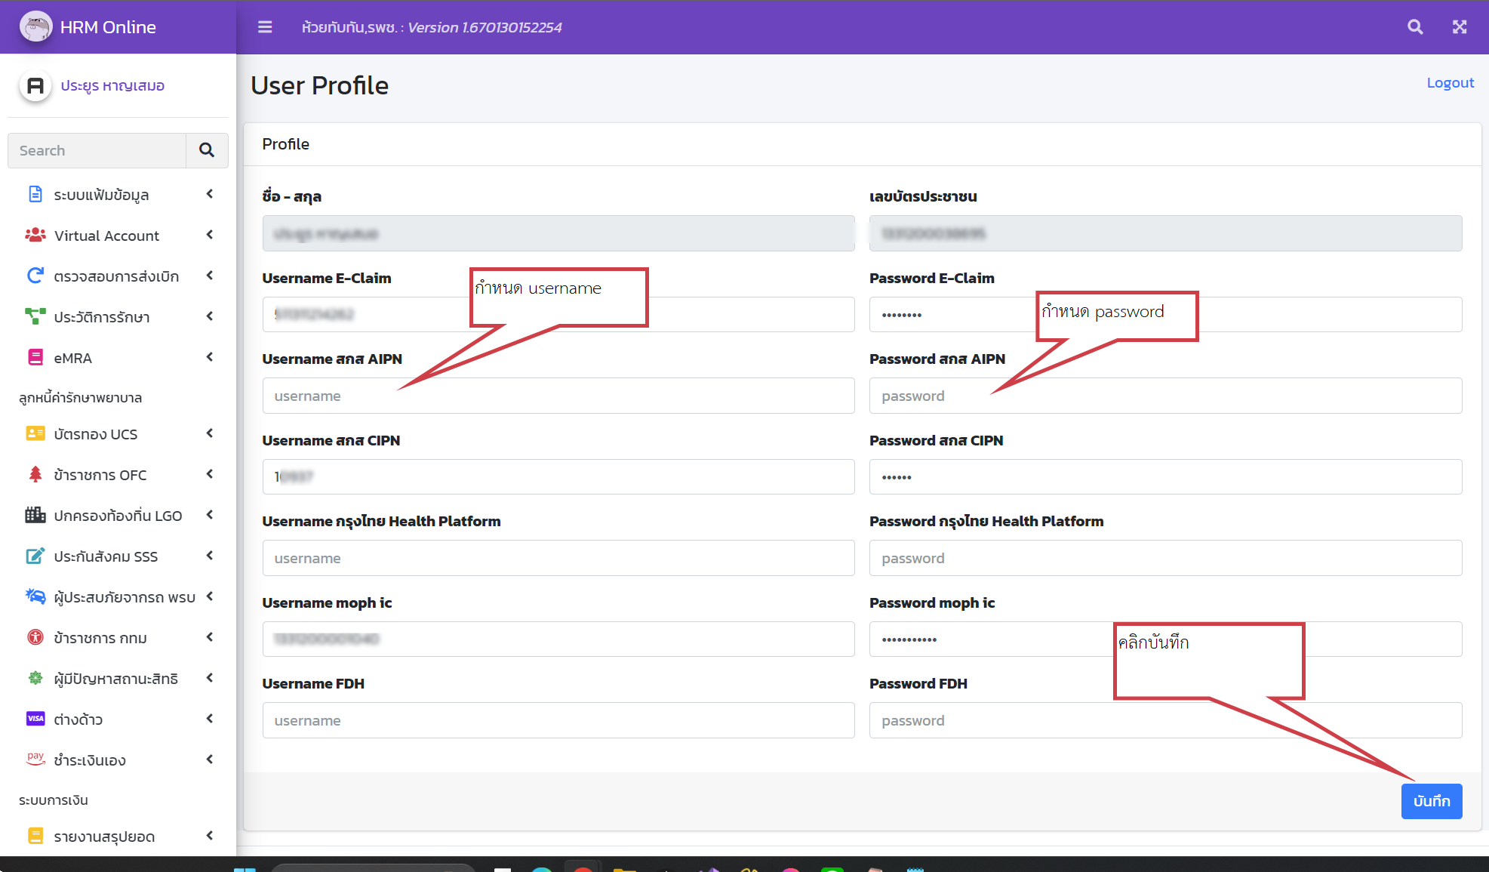Open the eMRA section icon
Image resolution: width=1489 pixels, height=872 pixels.
pyautogui.click(x=35, y=356)
